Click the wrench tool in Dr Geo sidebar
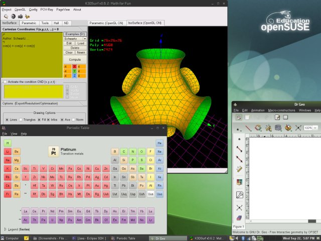 pyautogui.click(x=239, y=195)
